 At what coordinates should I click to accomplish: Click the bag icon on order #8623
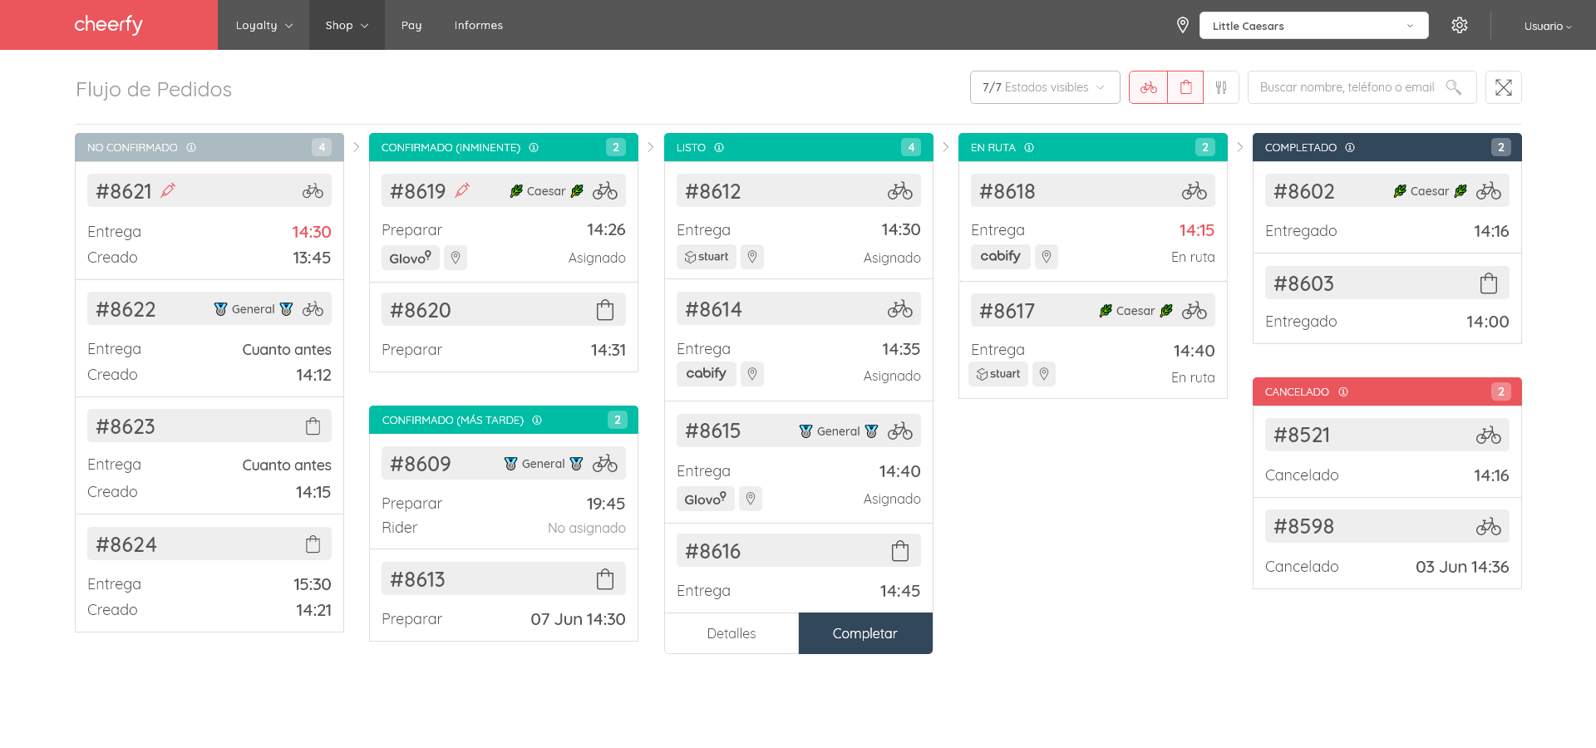[313, 426]
